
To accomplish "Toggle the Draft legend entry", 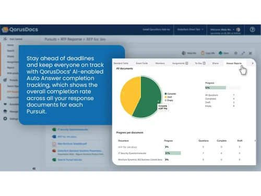I will click(x=168, y=97).
